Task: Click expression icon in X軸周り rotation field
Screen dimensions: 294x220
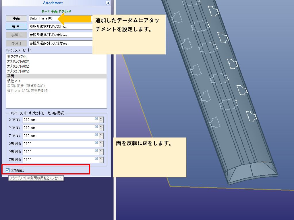Action: click(x=96, y=143)
